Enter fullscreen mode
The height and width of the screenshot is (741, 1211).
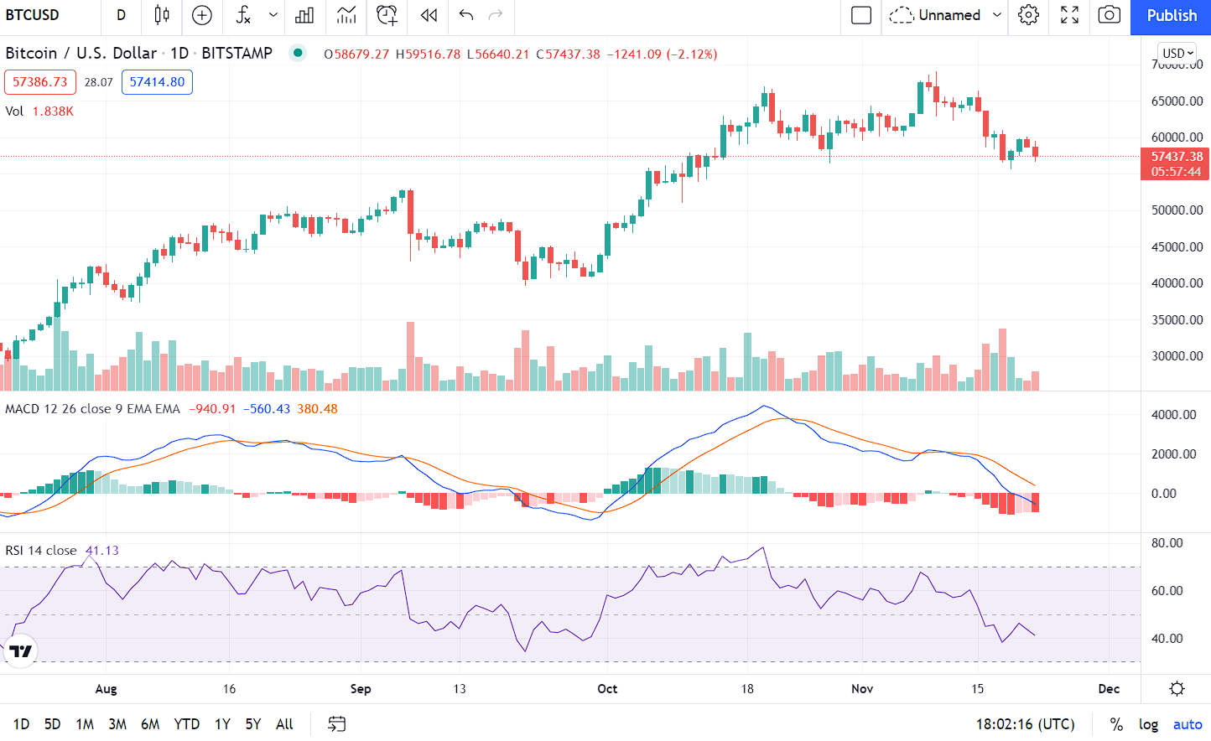(x=1069, y=15)
